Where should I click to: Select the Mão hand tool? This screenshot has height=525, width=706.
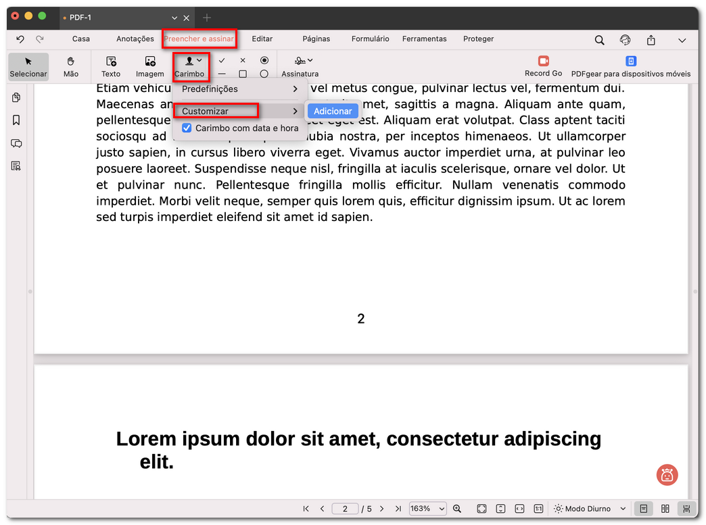click(x=71, y=66)
